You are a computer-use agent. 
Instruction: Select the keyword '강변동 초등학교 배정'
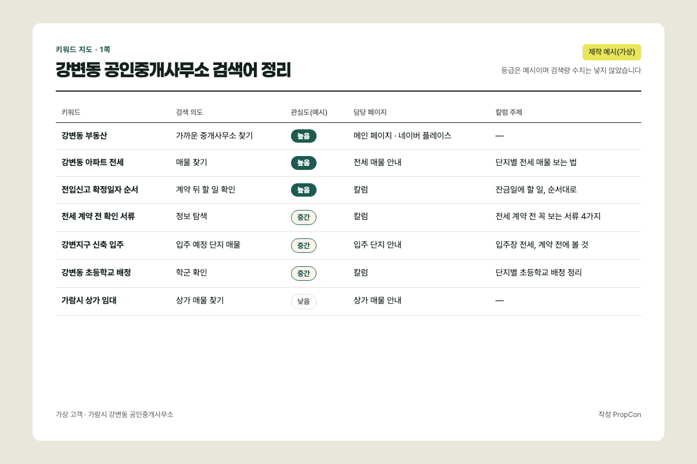pos(96,273)
